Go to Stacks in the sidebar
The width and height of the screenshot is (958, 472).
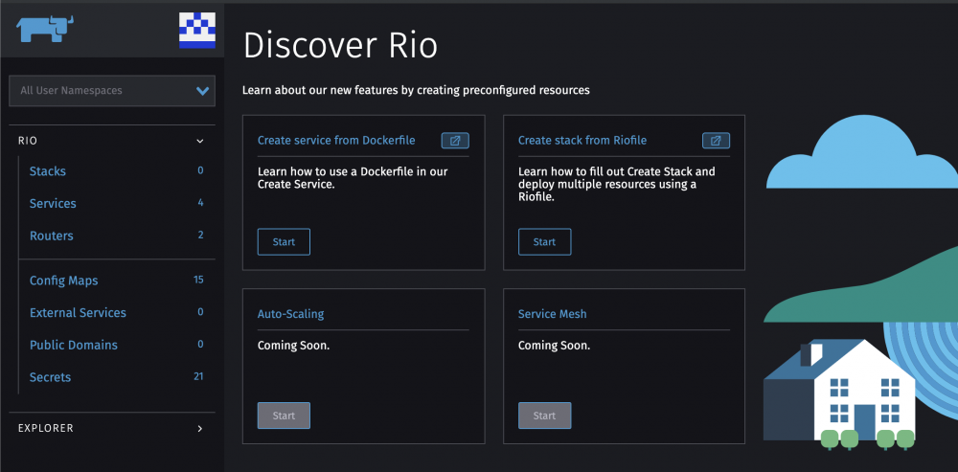(x=48, y=171)
